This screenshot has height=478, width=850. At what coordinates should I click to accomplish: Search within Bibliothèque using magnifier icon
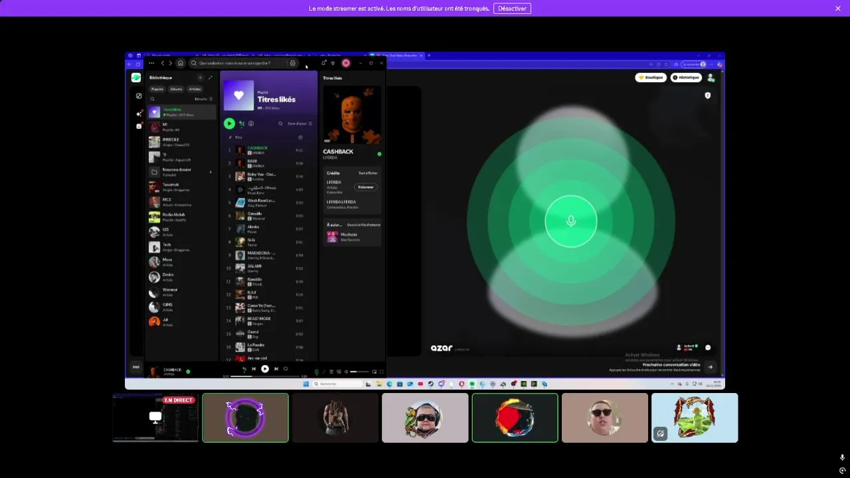click(152, 99)
